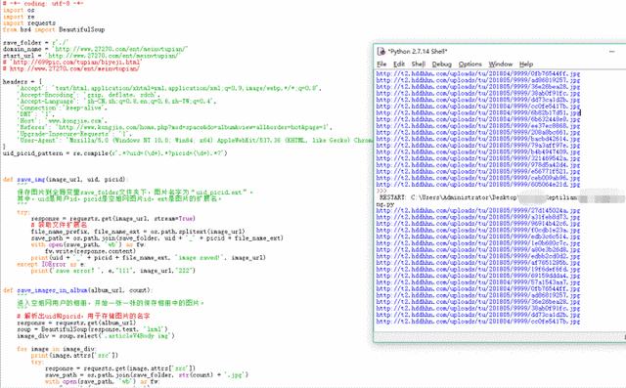Click the shell output URL ending 57a1543aa7.jpg
626x388 pixels.
pyautogui.click(x=478, y=282)
